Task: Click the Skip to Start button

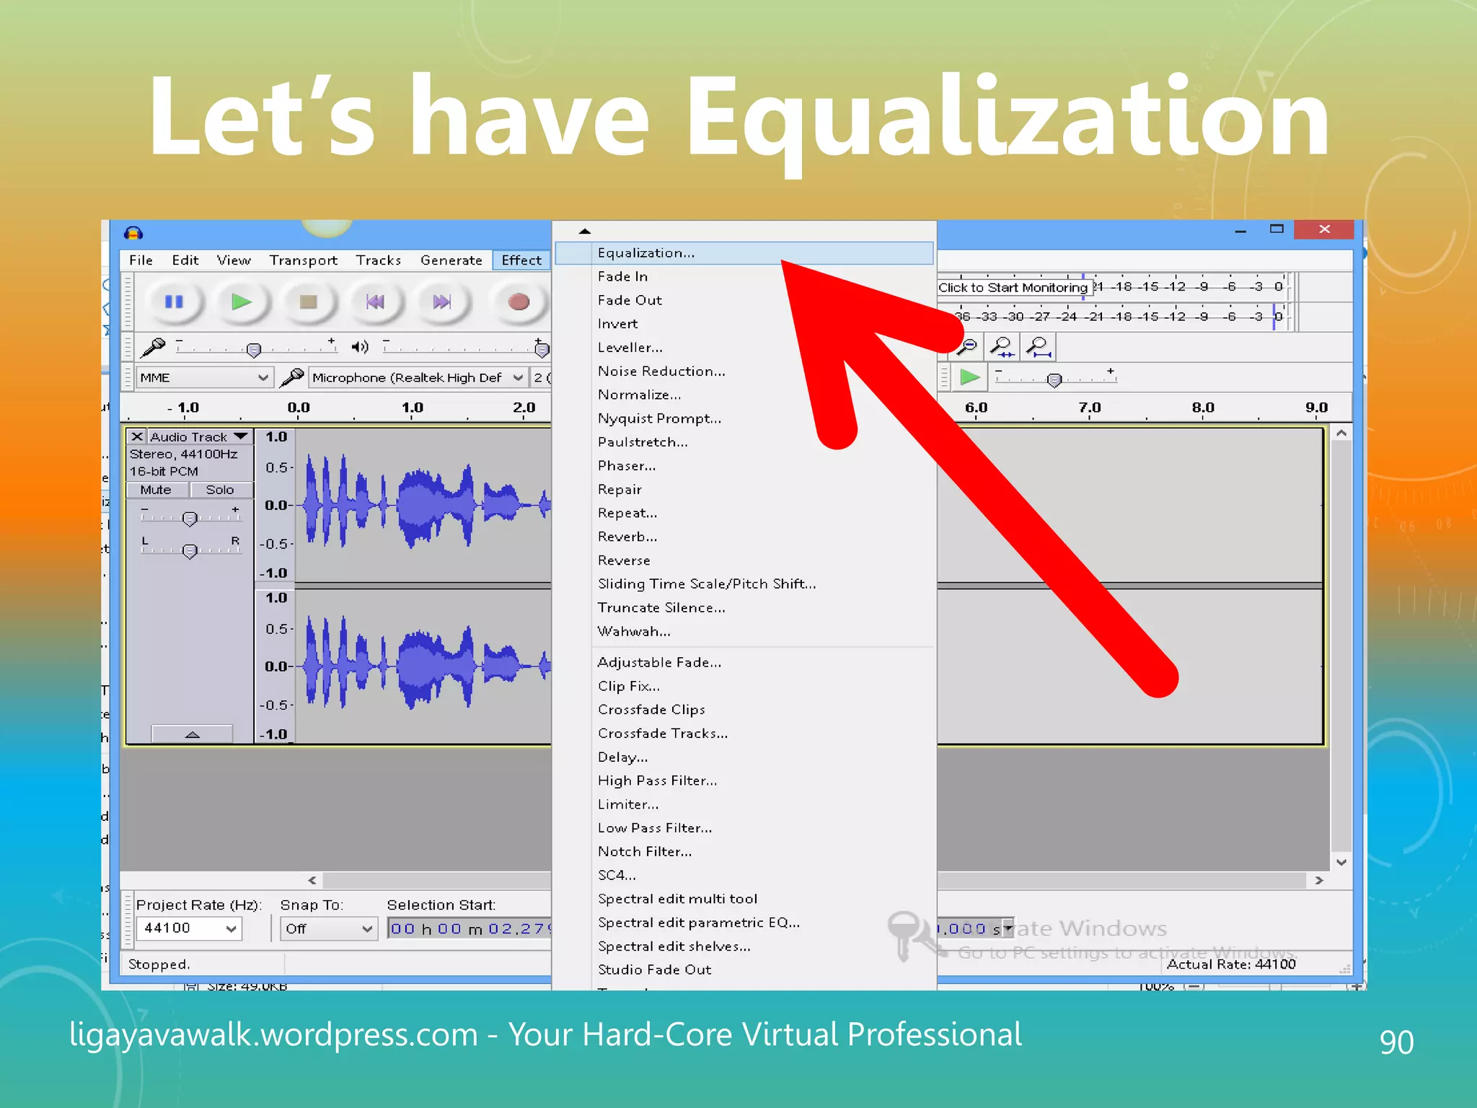Action: [x=375, y=302]
